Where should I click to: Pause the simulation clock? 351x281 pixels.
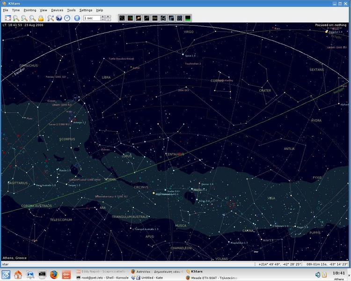coord(77,18)
